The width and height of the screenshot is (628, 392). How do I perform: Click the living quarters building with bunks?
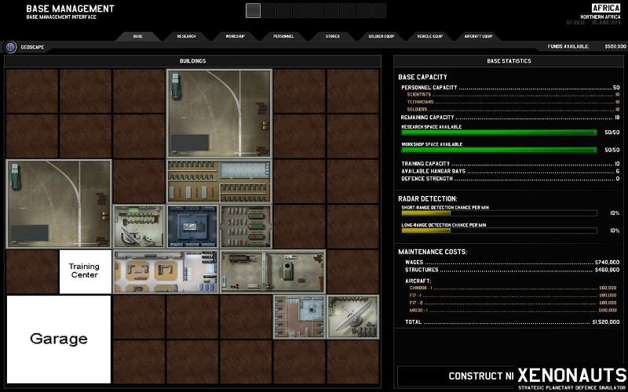pos(219,181)
